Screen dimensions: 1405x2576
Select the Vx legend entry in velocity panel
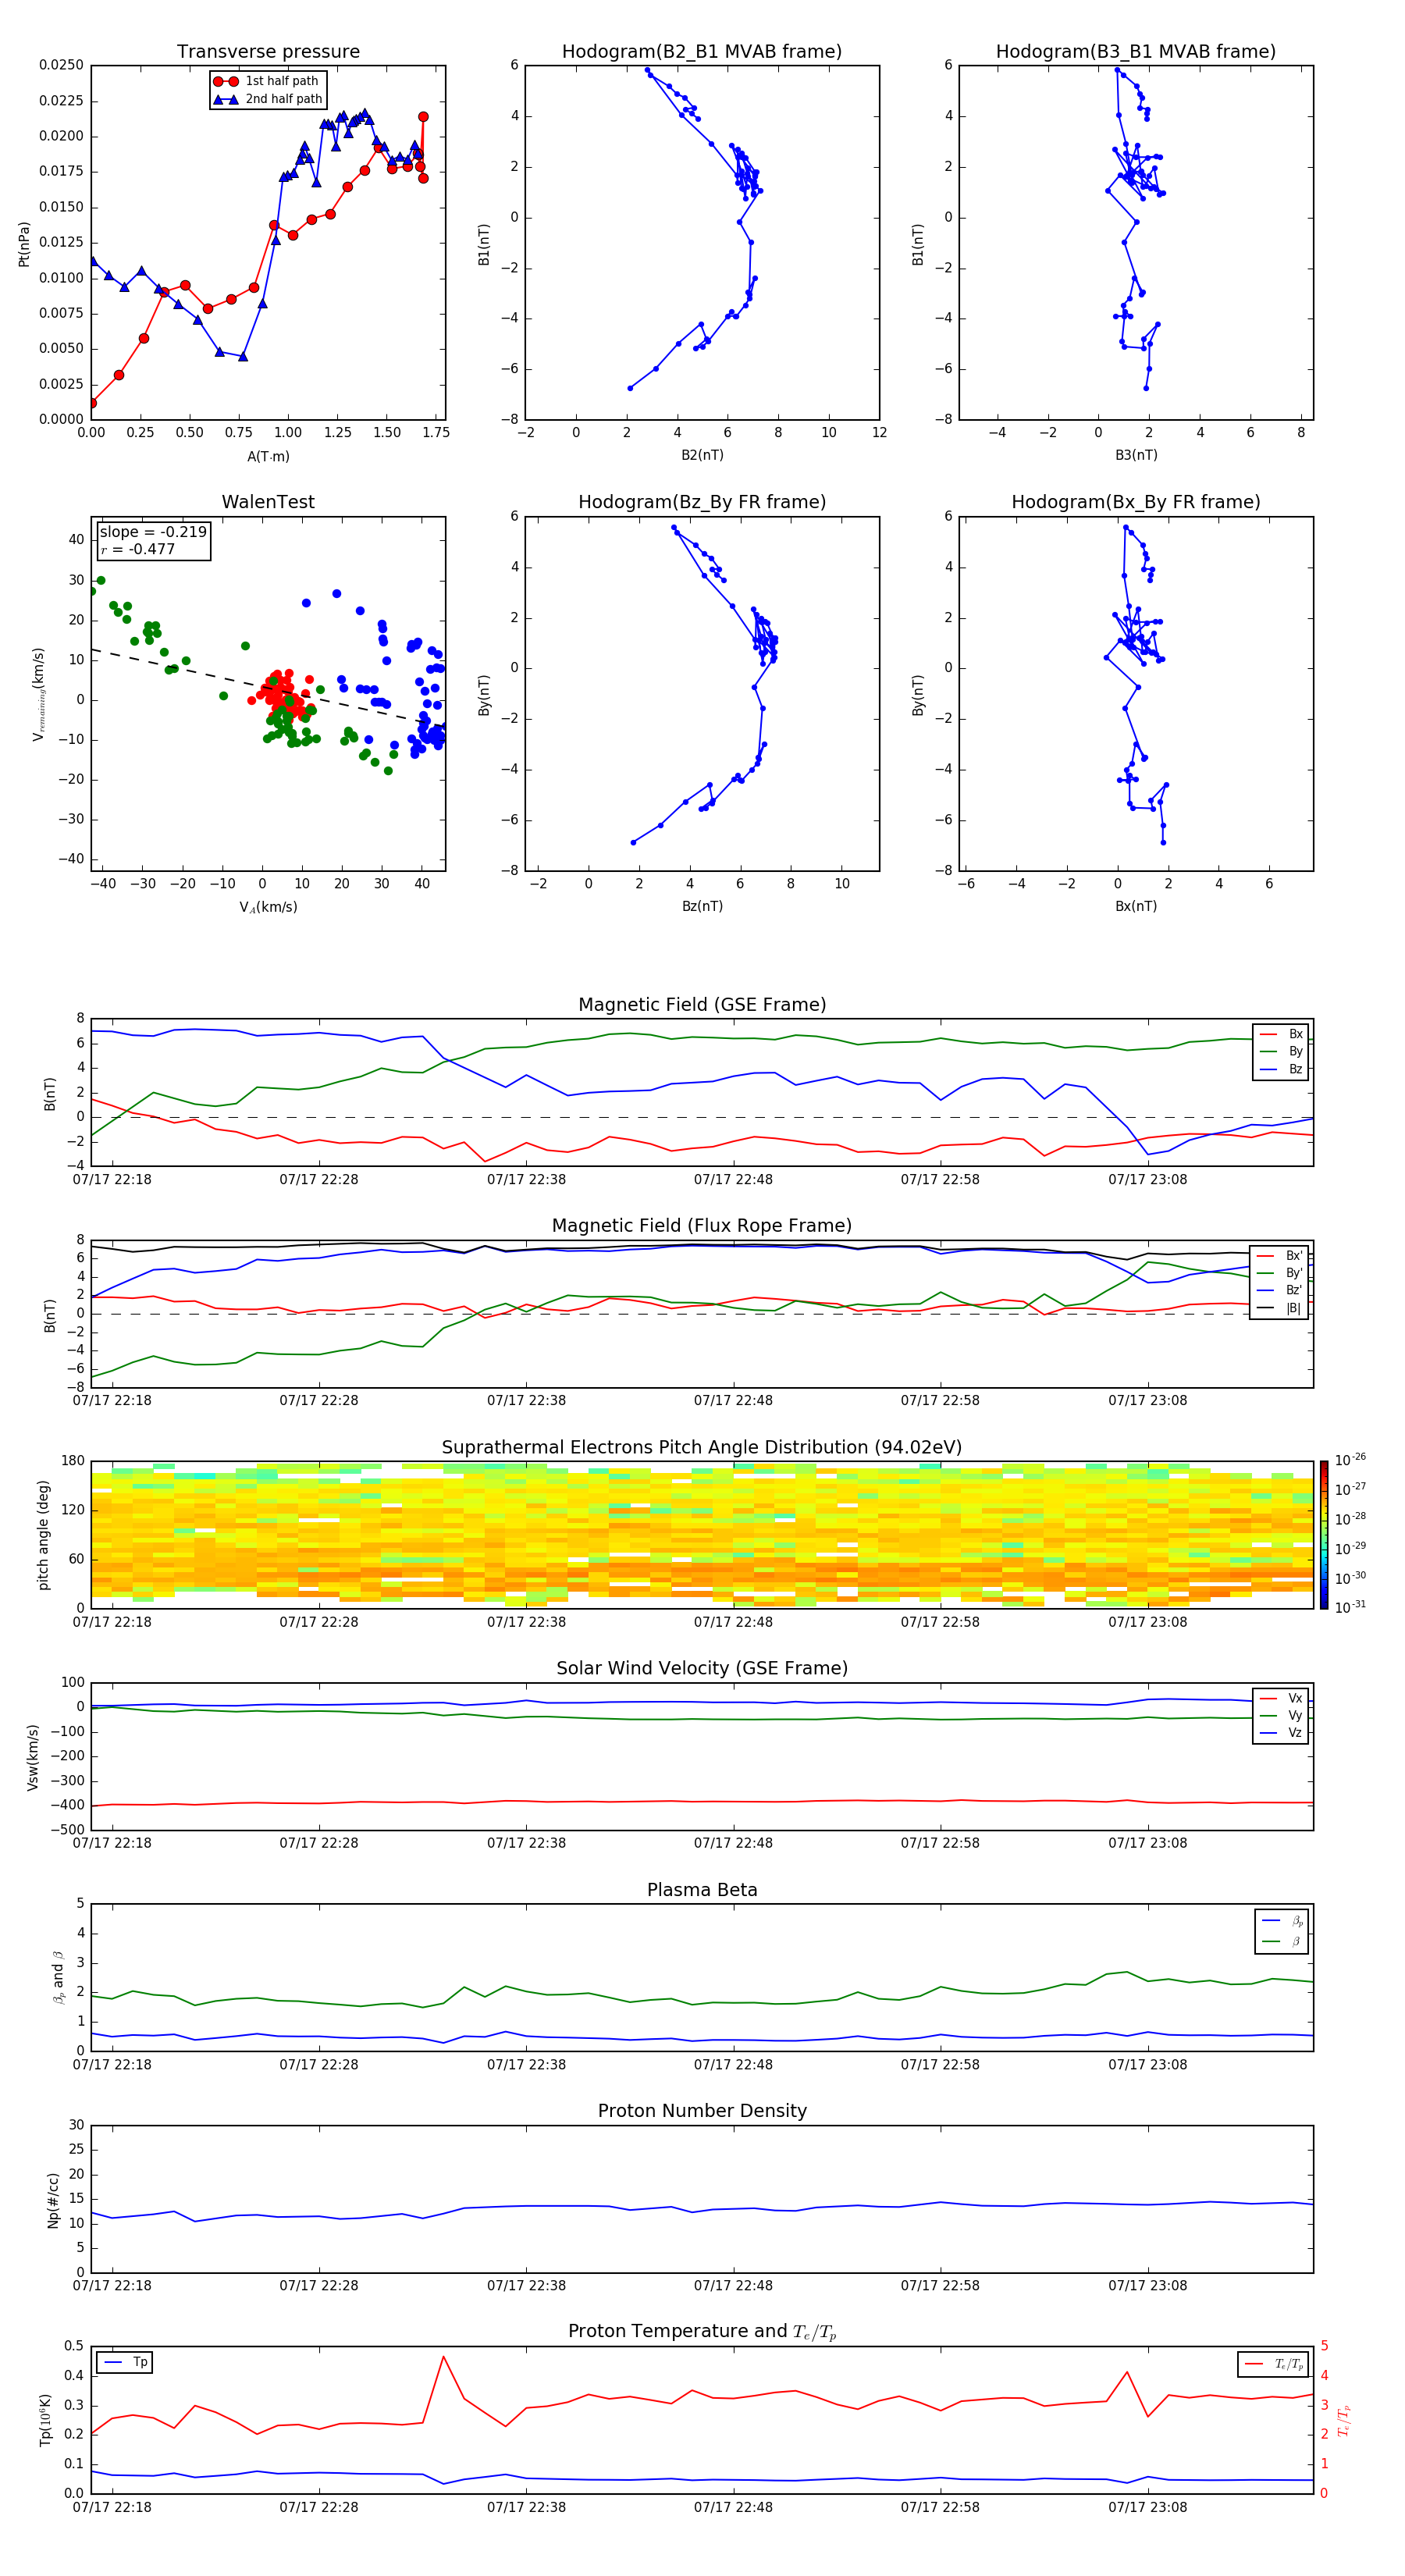pyautogui.click(x=1281, y=1699)
